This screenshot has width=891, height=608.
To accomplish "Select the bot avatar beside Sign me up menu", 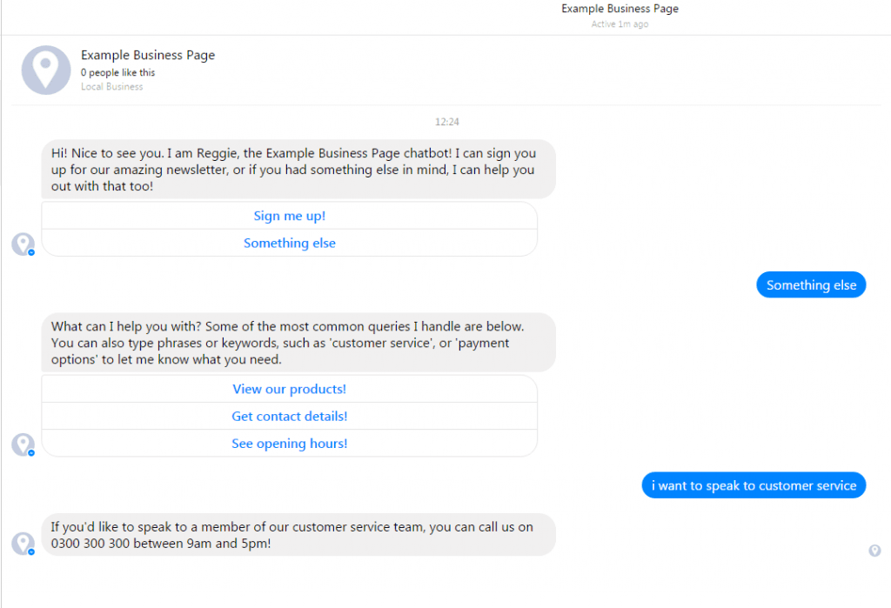I will point(23,244).
